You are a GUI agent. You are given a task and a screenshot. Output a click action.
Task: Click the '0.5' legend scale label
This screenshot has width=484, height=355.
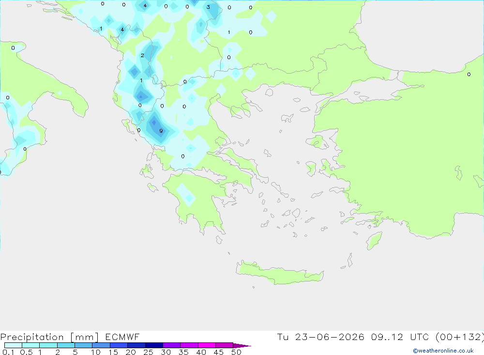click(26, 352)
